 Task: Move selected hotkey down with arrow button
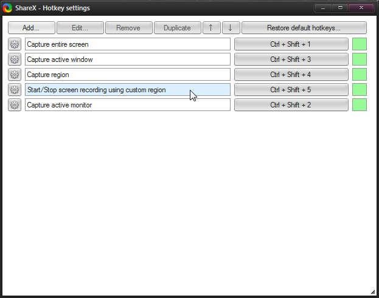click(x=231, y=28)
